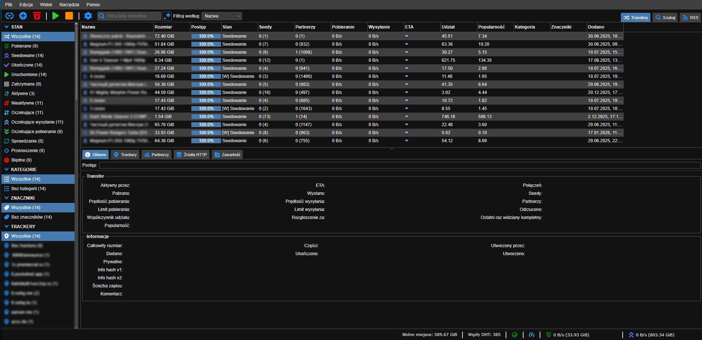The image size is (702, 340).
Task: Click the add torrent link icon
Action: (x=10, y=16)
